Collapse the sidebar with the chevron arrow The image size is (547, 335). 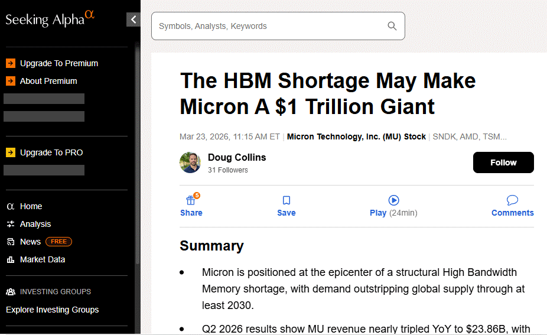pos(134,19)
